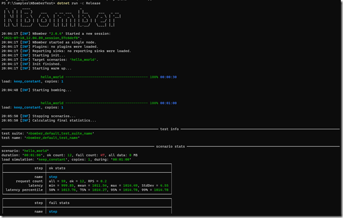The width and height of the screenshot is (343, 218).
Task: Click the 'load simulation' line's 'keep_constant' value
Action: (52, 160)
